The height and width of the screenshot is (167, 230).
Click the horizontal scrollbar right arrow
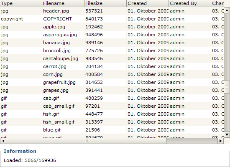click(220, 141)
